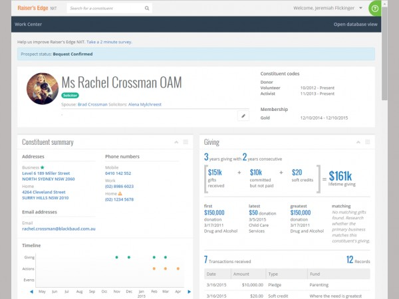This screenshot has width=399, height=299.
Task: Click the first green Giving dot in November
Action: [117, 257]
